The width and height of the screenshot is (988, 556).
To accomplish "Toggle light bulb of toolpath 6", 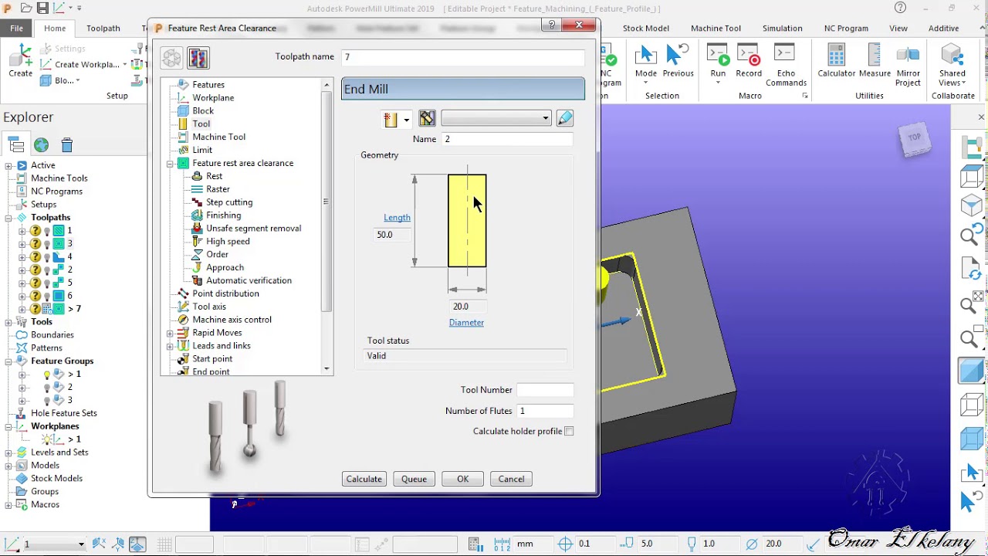I will click(47, 296).
